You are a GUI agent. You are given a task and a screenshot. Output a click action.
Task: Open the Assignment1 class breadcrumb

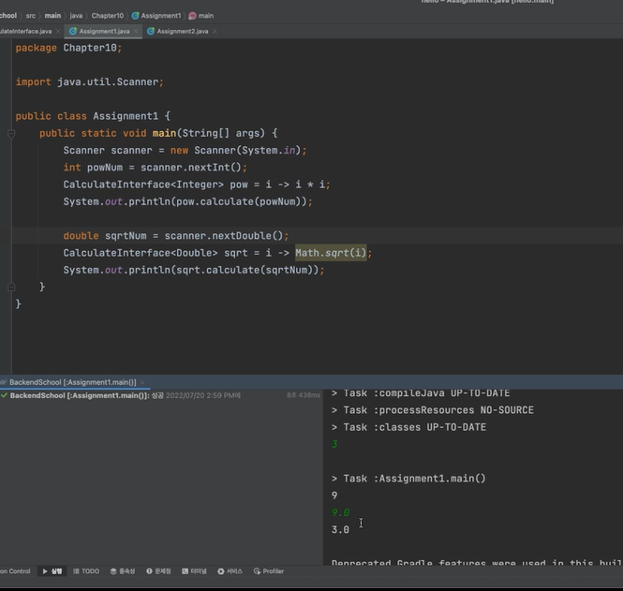coord(160,16)
